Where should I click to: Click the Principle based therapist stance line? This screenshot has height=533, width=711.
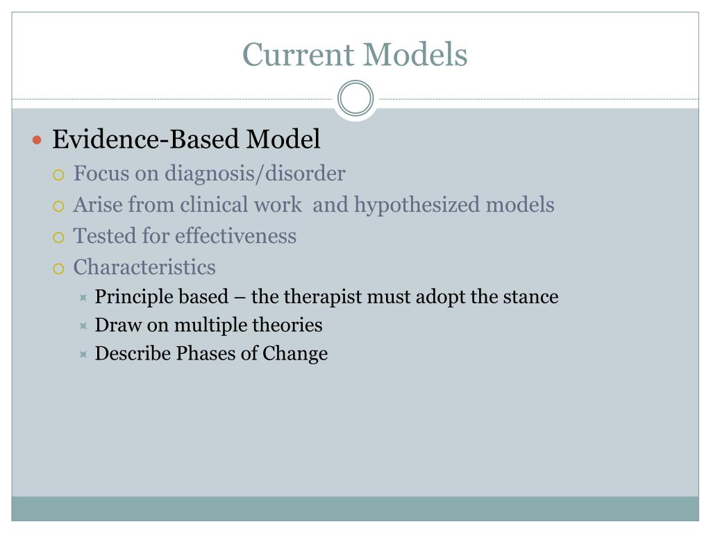pyautogui.click(x=326, y=297)
